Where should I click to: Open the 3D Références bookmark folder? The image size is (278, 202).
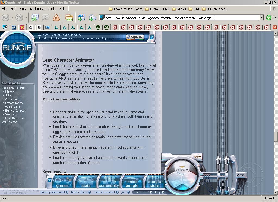(x=214, y=9)
